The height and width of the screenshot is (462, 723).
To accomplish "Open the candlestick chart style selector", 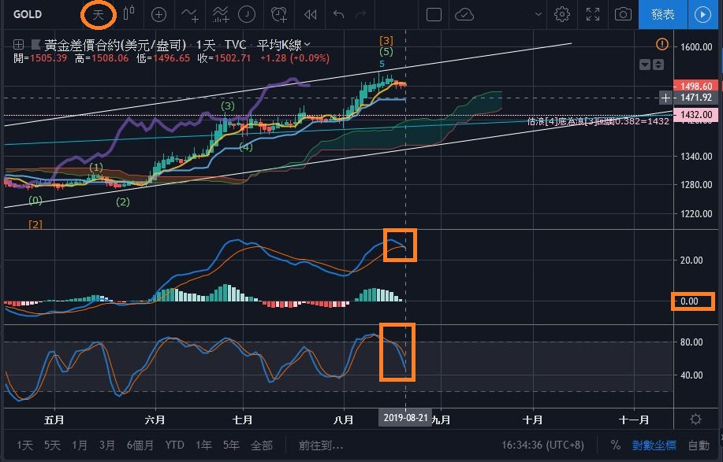I will (127, 14).
